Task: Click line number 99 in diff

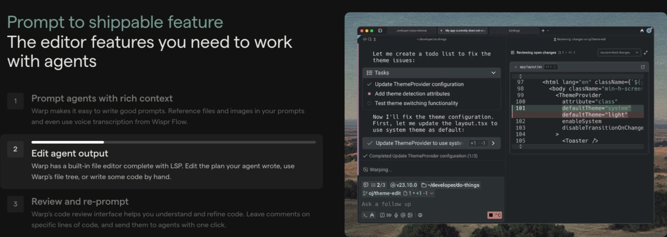Action: tap(520, 95)
